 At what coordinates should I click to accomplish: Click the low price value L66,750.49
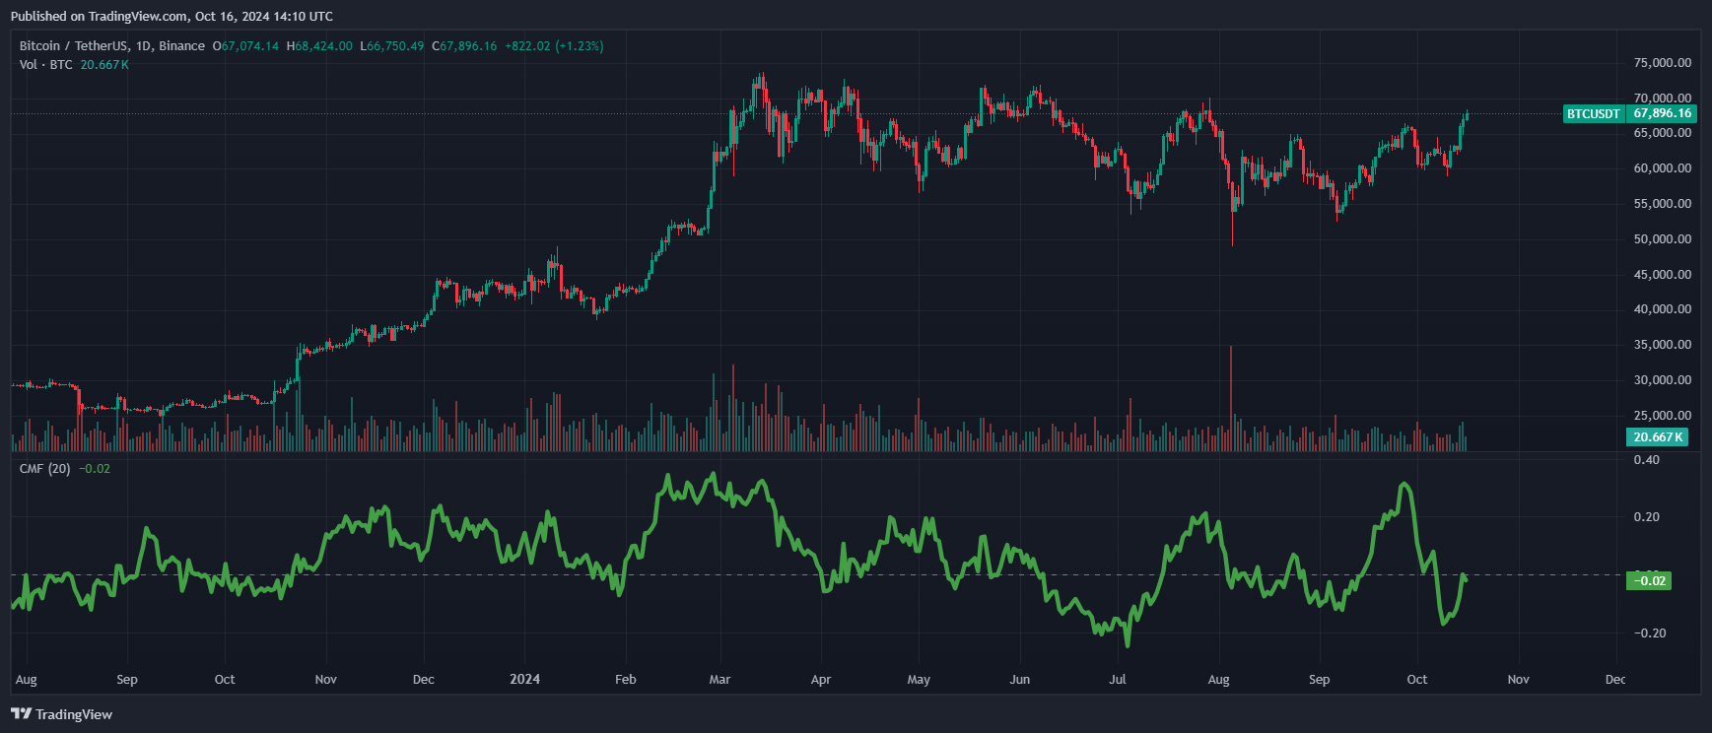pyautogui.click(x=392, y=46)
